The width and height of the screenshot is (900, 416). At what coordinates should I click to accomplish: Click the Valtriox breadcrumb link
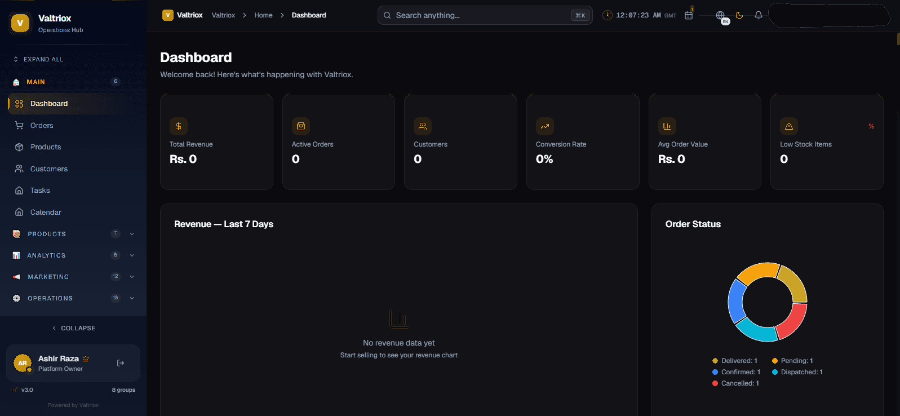click(x=223, y=15)
